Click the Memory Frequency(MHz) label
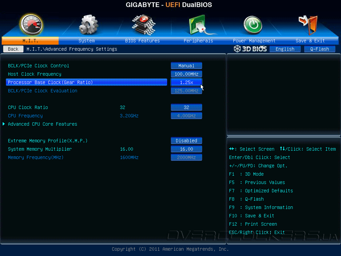 [36, 157]
